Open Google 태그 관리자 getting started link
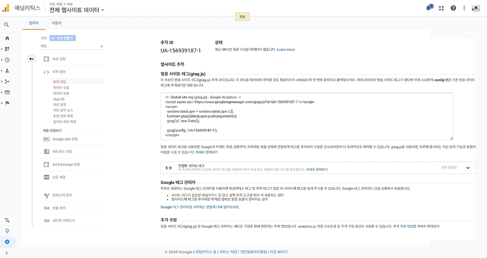Screen dimensions: 487x258 (x=200, y=207)
